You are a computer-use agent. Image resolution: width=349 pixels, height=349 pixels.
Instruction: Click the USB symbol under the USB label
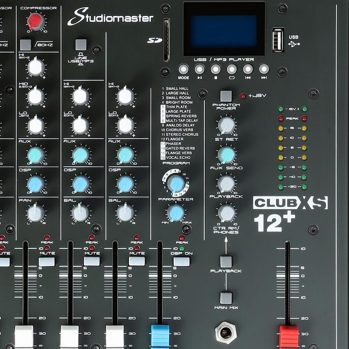[x=294, y=44]
